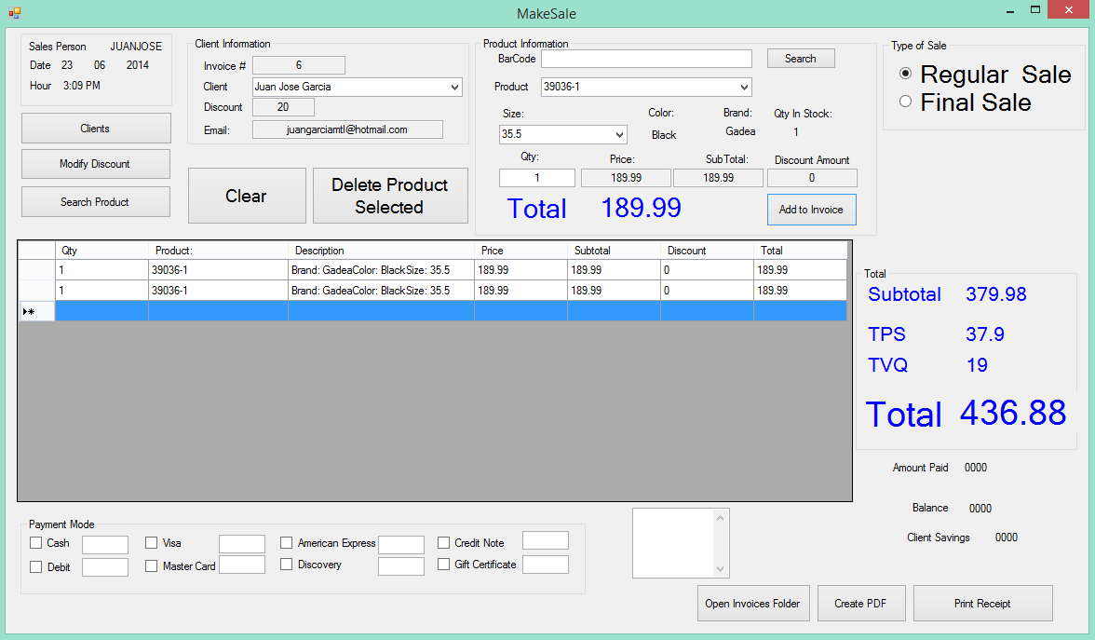This screenshot has height=640, width=1095.
Task: Click Open Invoices Folder button
Action: click(752, 604)
